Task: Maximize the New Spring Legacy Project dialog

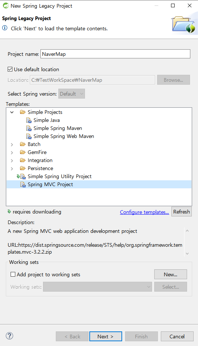Action: pyautogui.click(x=173, y=5)
